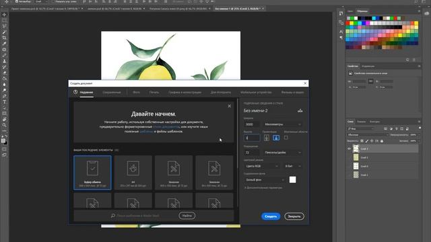
Task: Toggle layer filtering switch in Layers panel
Action: [420, 128]
